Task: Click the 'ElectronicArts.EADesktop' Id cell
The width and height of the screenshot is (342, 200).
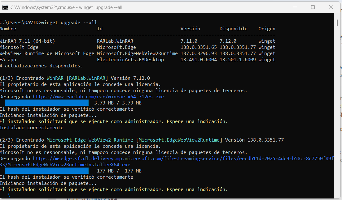Action: (x=130, y=60)
